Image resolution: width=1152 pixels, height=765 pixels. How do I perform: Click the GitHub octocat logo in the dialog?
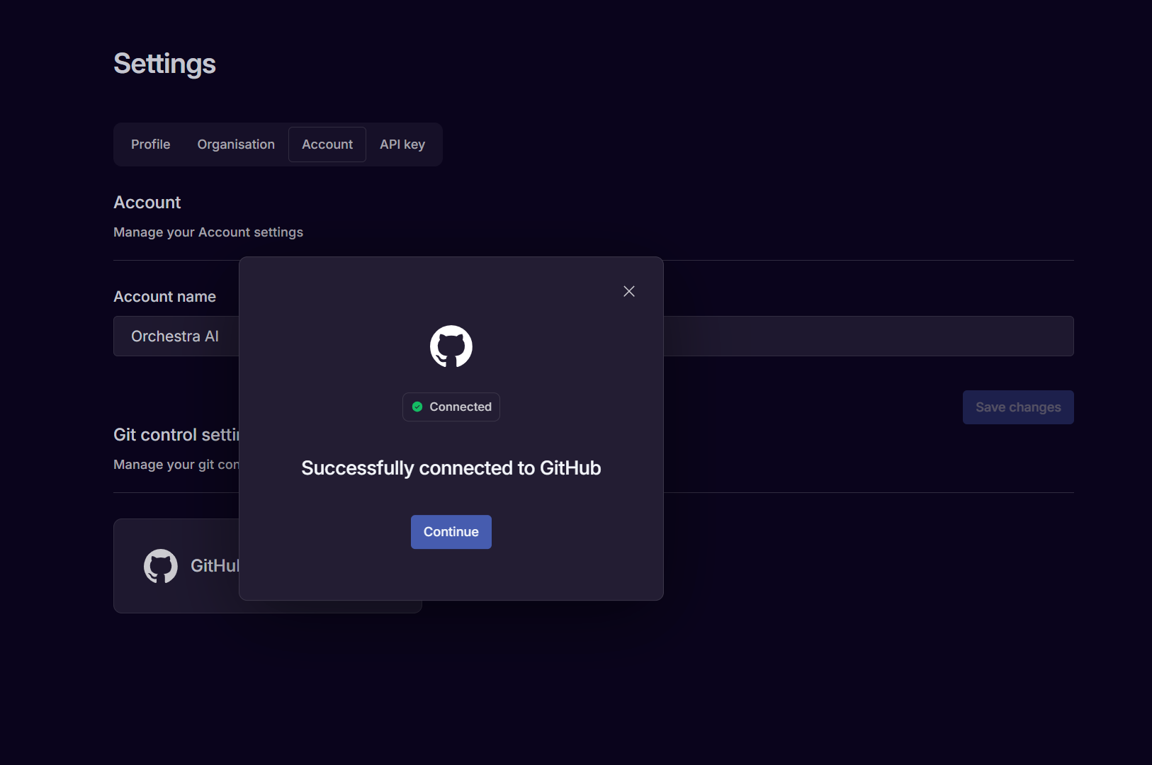click(451, 346)
